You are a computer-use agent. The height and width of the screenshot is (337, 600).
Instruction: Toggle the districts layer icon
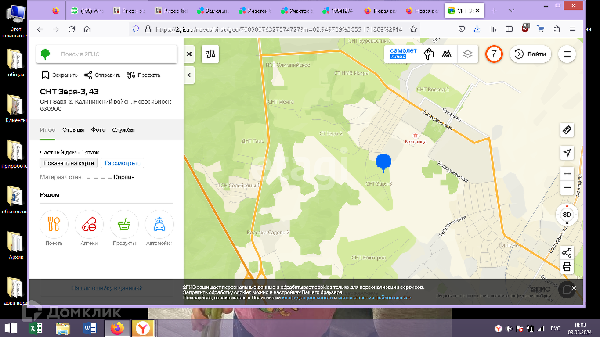[429, 54]
